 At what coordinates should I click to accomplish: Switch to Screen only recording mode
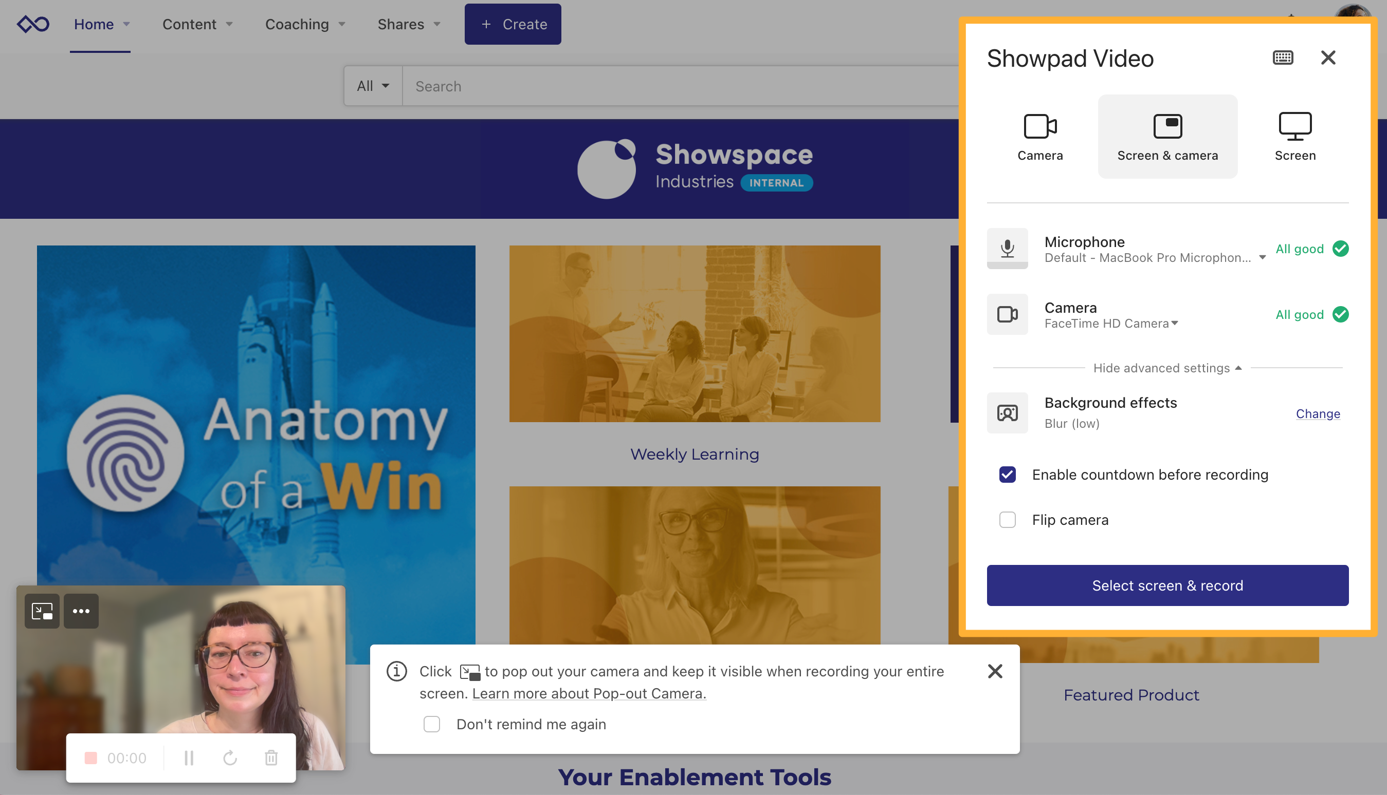coord(1294,136)
